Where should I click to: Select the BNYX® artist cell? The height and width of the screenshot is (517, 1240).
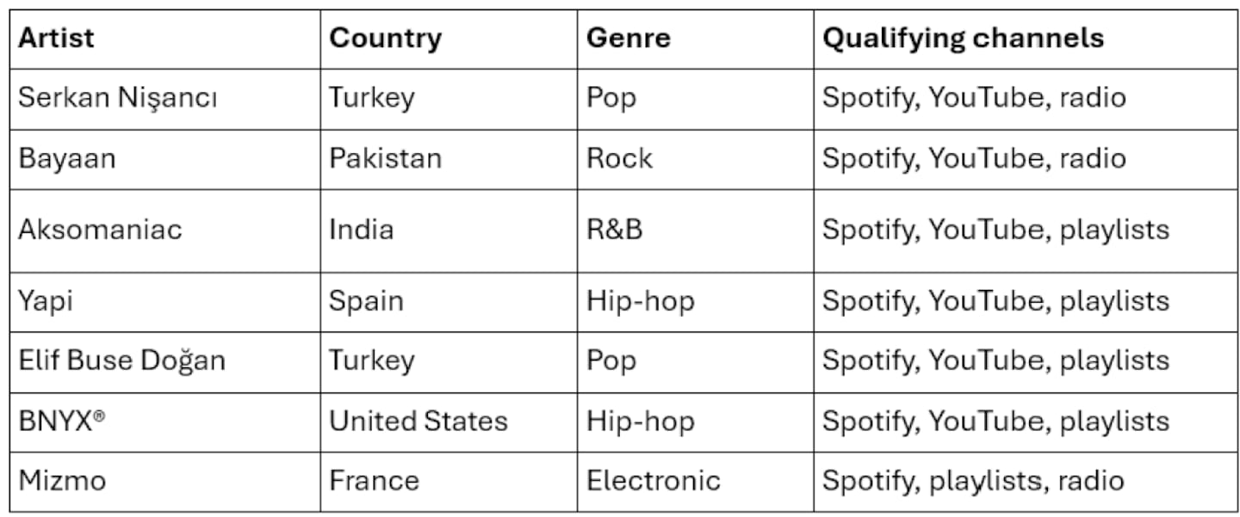pyautogui.click(x=165, y=422)
